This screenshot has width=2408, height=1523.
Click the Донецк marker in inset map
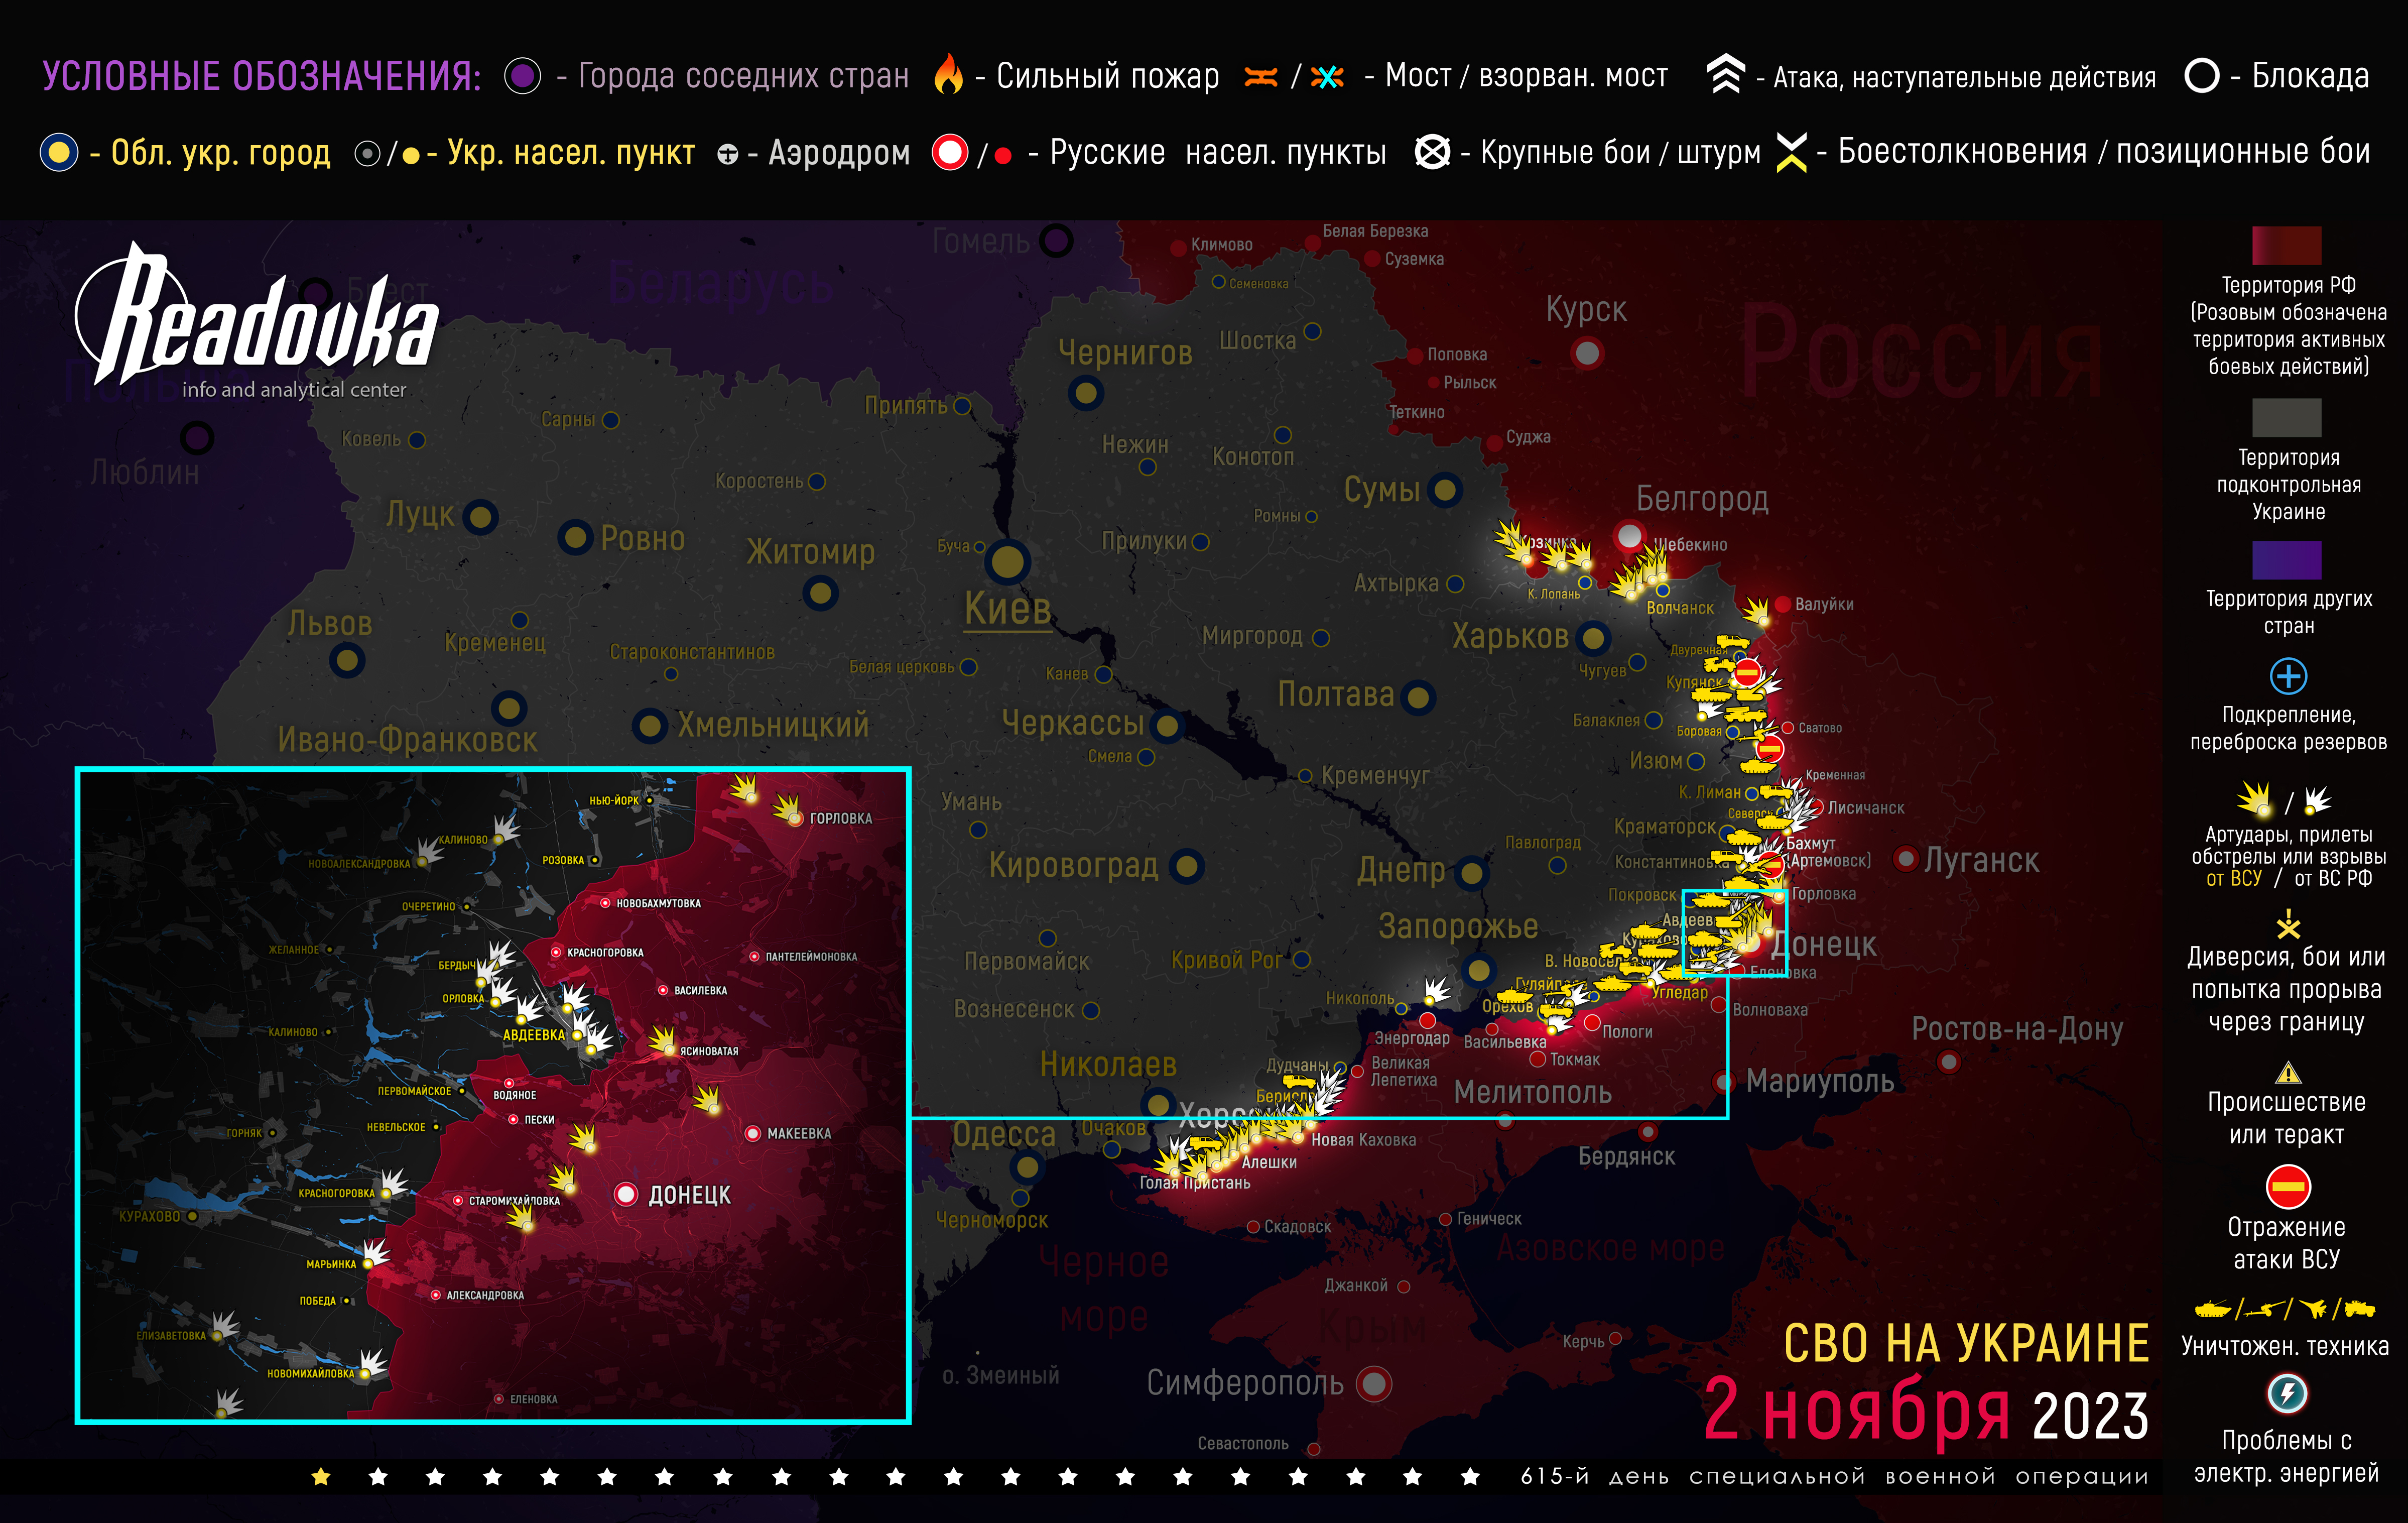[626, 1194]
